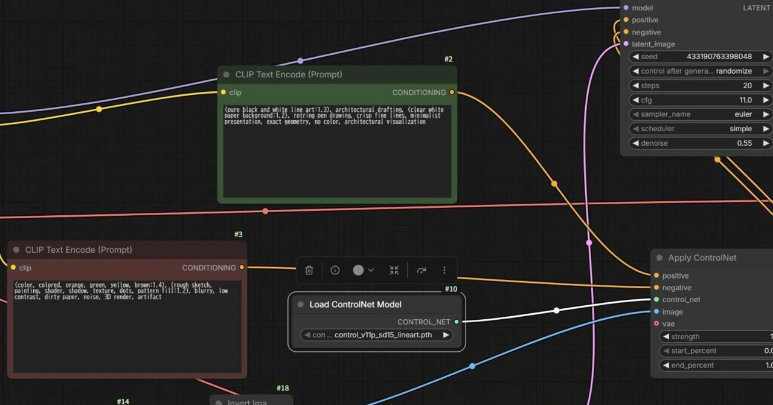Click the CONDITIONING output of node #3
Image resolution: width=773 pixels, height=405 pixels.
click(242, 267)
